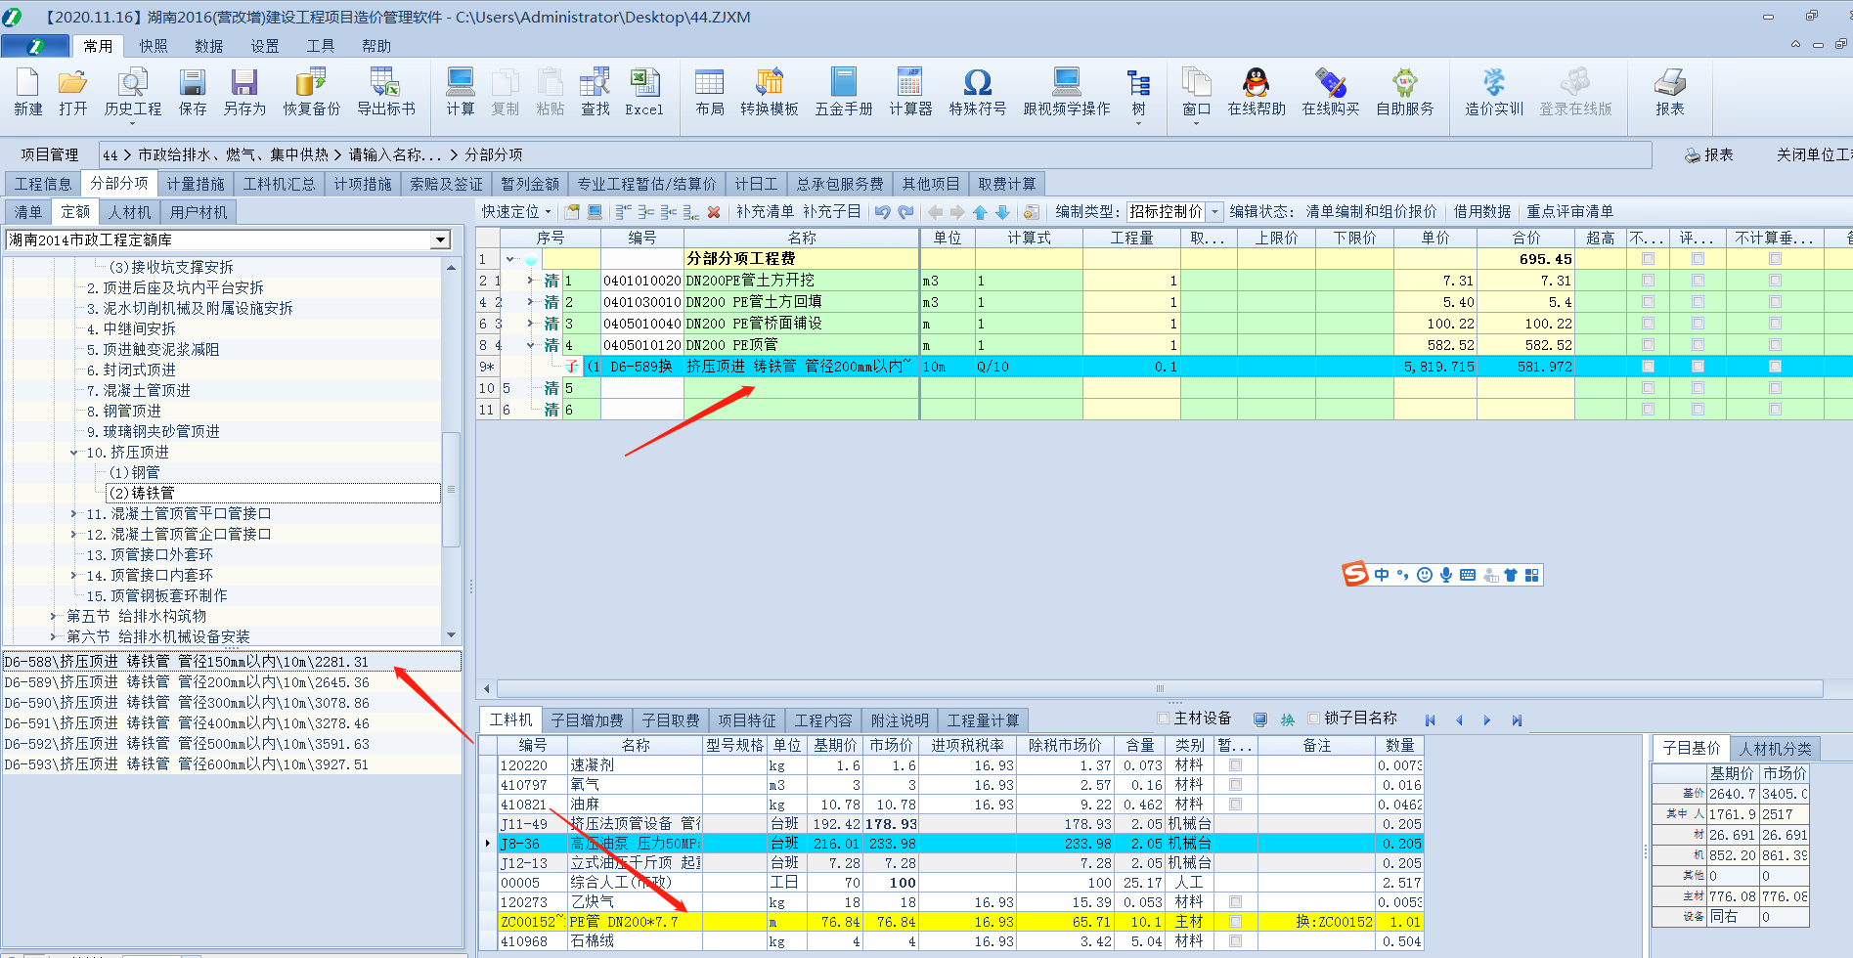Open 快速定位 dropdown arrow
This screenshot has height=958, width=1853.
[x=548, y=212]
